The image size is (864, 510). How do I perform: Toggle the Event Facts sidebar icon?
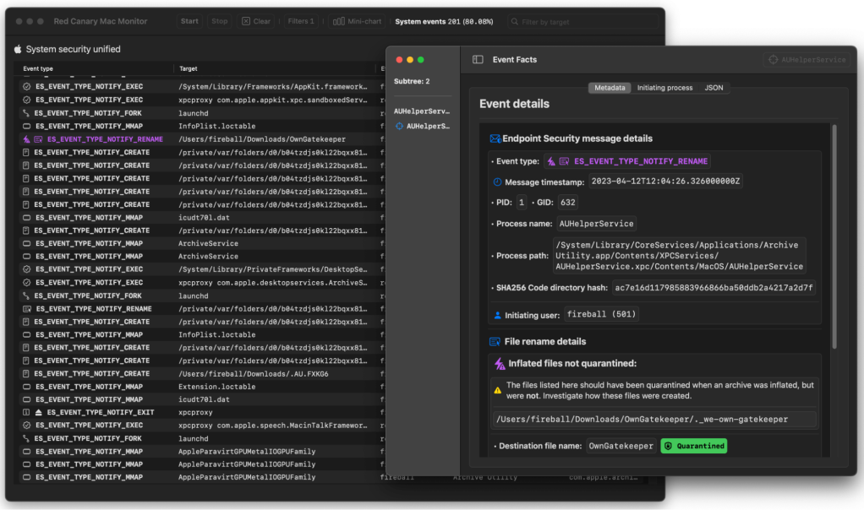coord(478,60)
